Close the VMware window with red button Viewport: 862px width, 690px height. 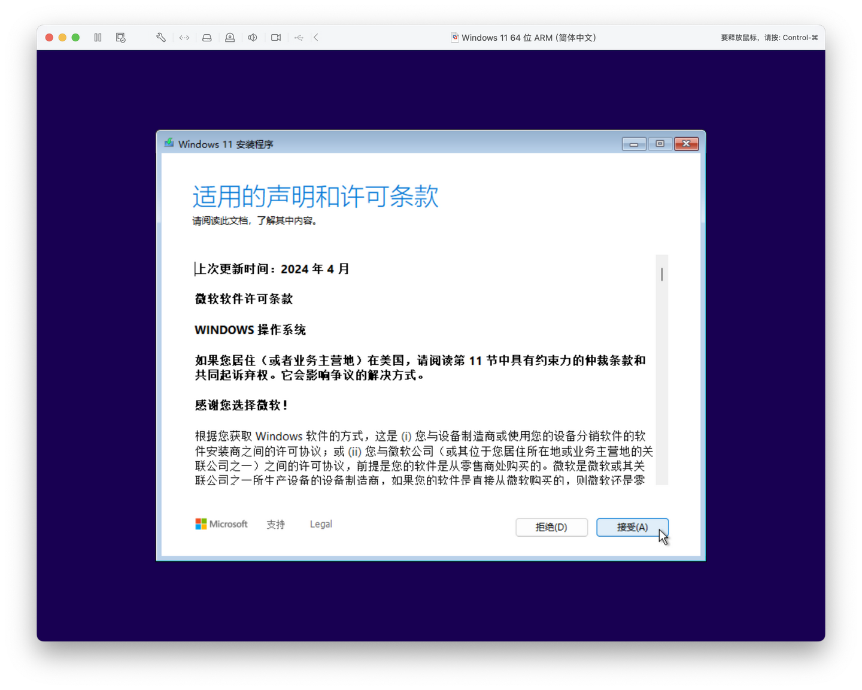49,38
